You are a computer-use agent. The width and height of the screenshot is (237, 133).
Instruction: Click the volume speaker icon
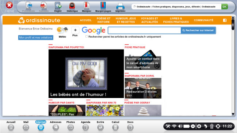(x=180, y=126)
